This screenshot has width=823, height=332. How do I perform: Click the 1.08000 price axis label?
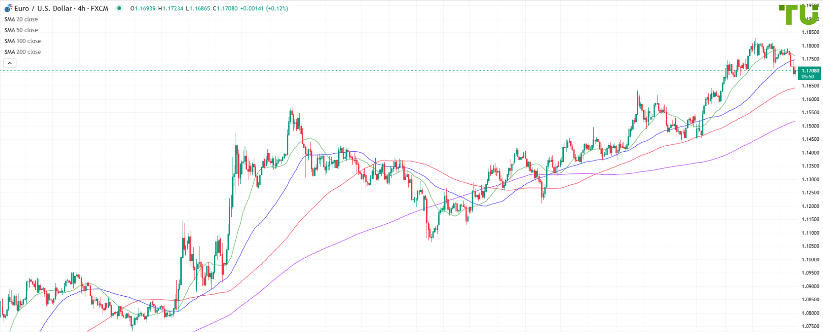point(810,313)
